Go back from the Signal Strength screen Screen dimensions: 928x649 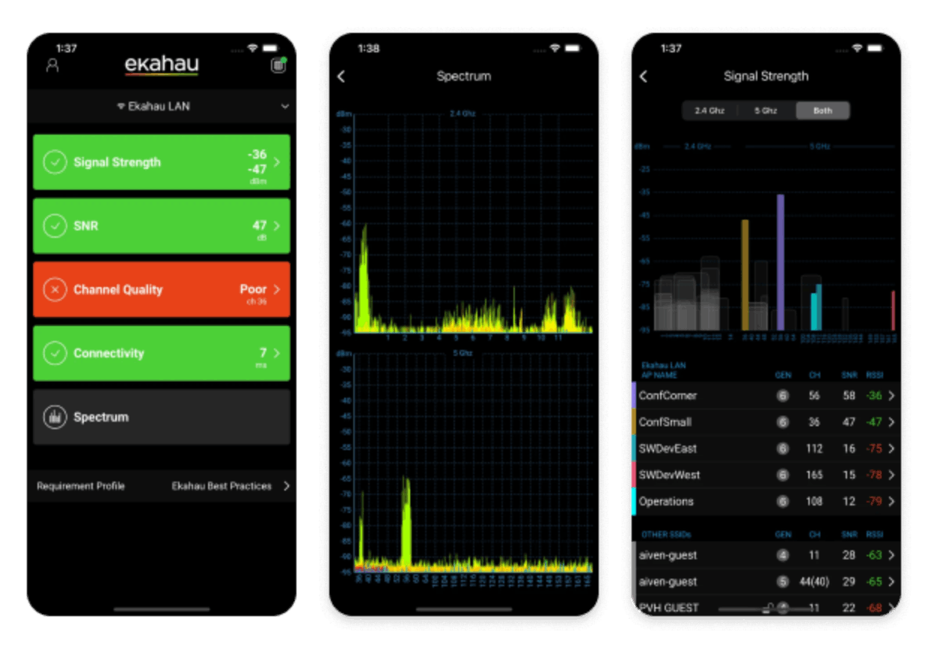pyautogui.click(x=644, y=76)
